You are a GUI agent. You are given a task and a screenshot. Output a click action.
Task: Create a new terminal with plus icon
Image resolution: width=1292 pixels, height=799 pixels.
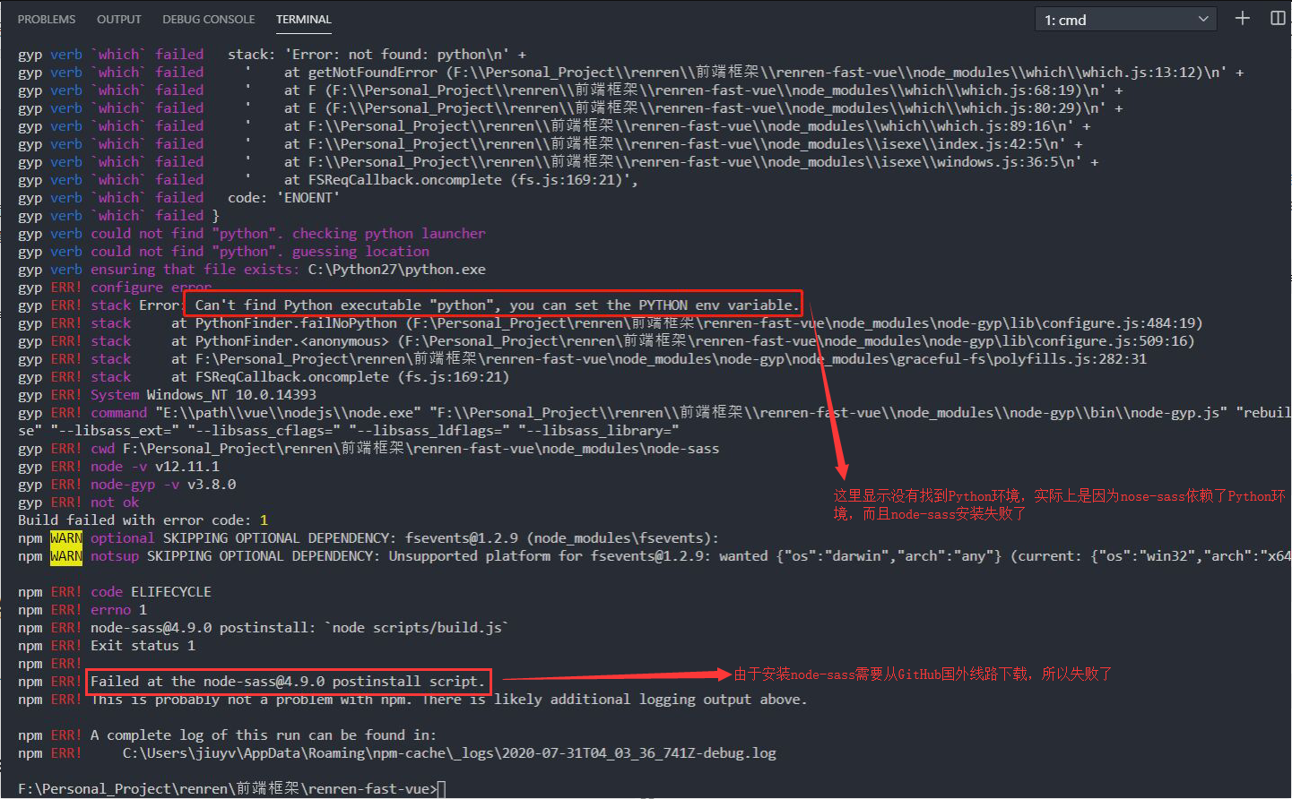point(1242,19)
